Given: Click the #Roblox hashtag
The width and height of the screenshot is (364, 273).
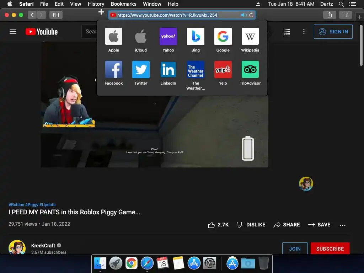Looking at the screenshot, I should click(x=16, y=205).
